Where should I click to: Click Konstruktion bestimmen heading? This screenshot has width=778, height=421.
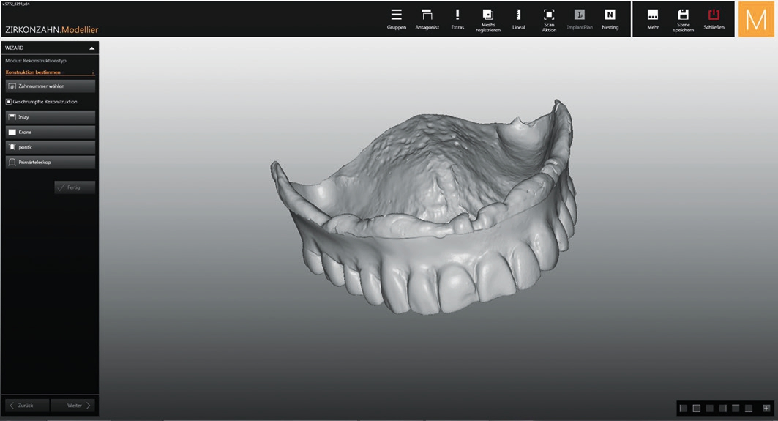pyautogui.click(x=33, y=72)
